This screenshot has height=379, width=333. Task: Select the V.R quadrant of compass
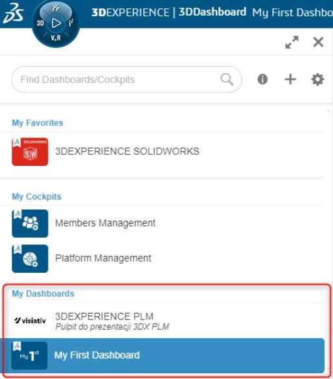coord(56,38)
